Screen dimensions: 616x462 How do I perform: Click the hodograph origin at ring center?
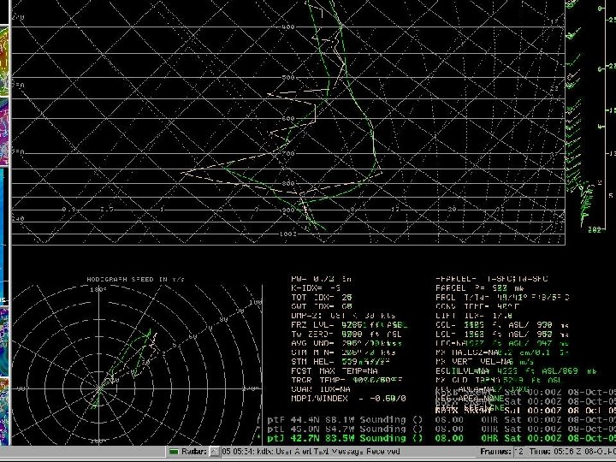[x=98, y=389]
